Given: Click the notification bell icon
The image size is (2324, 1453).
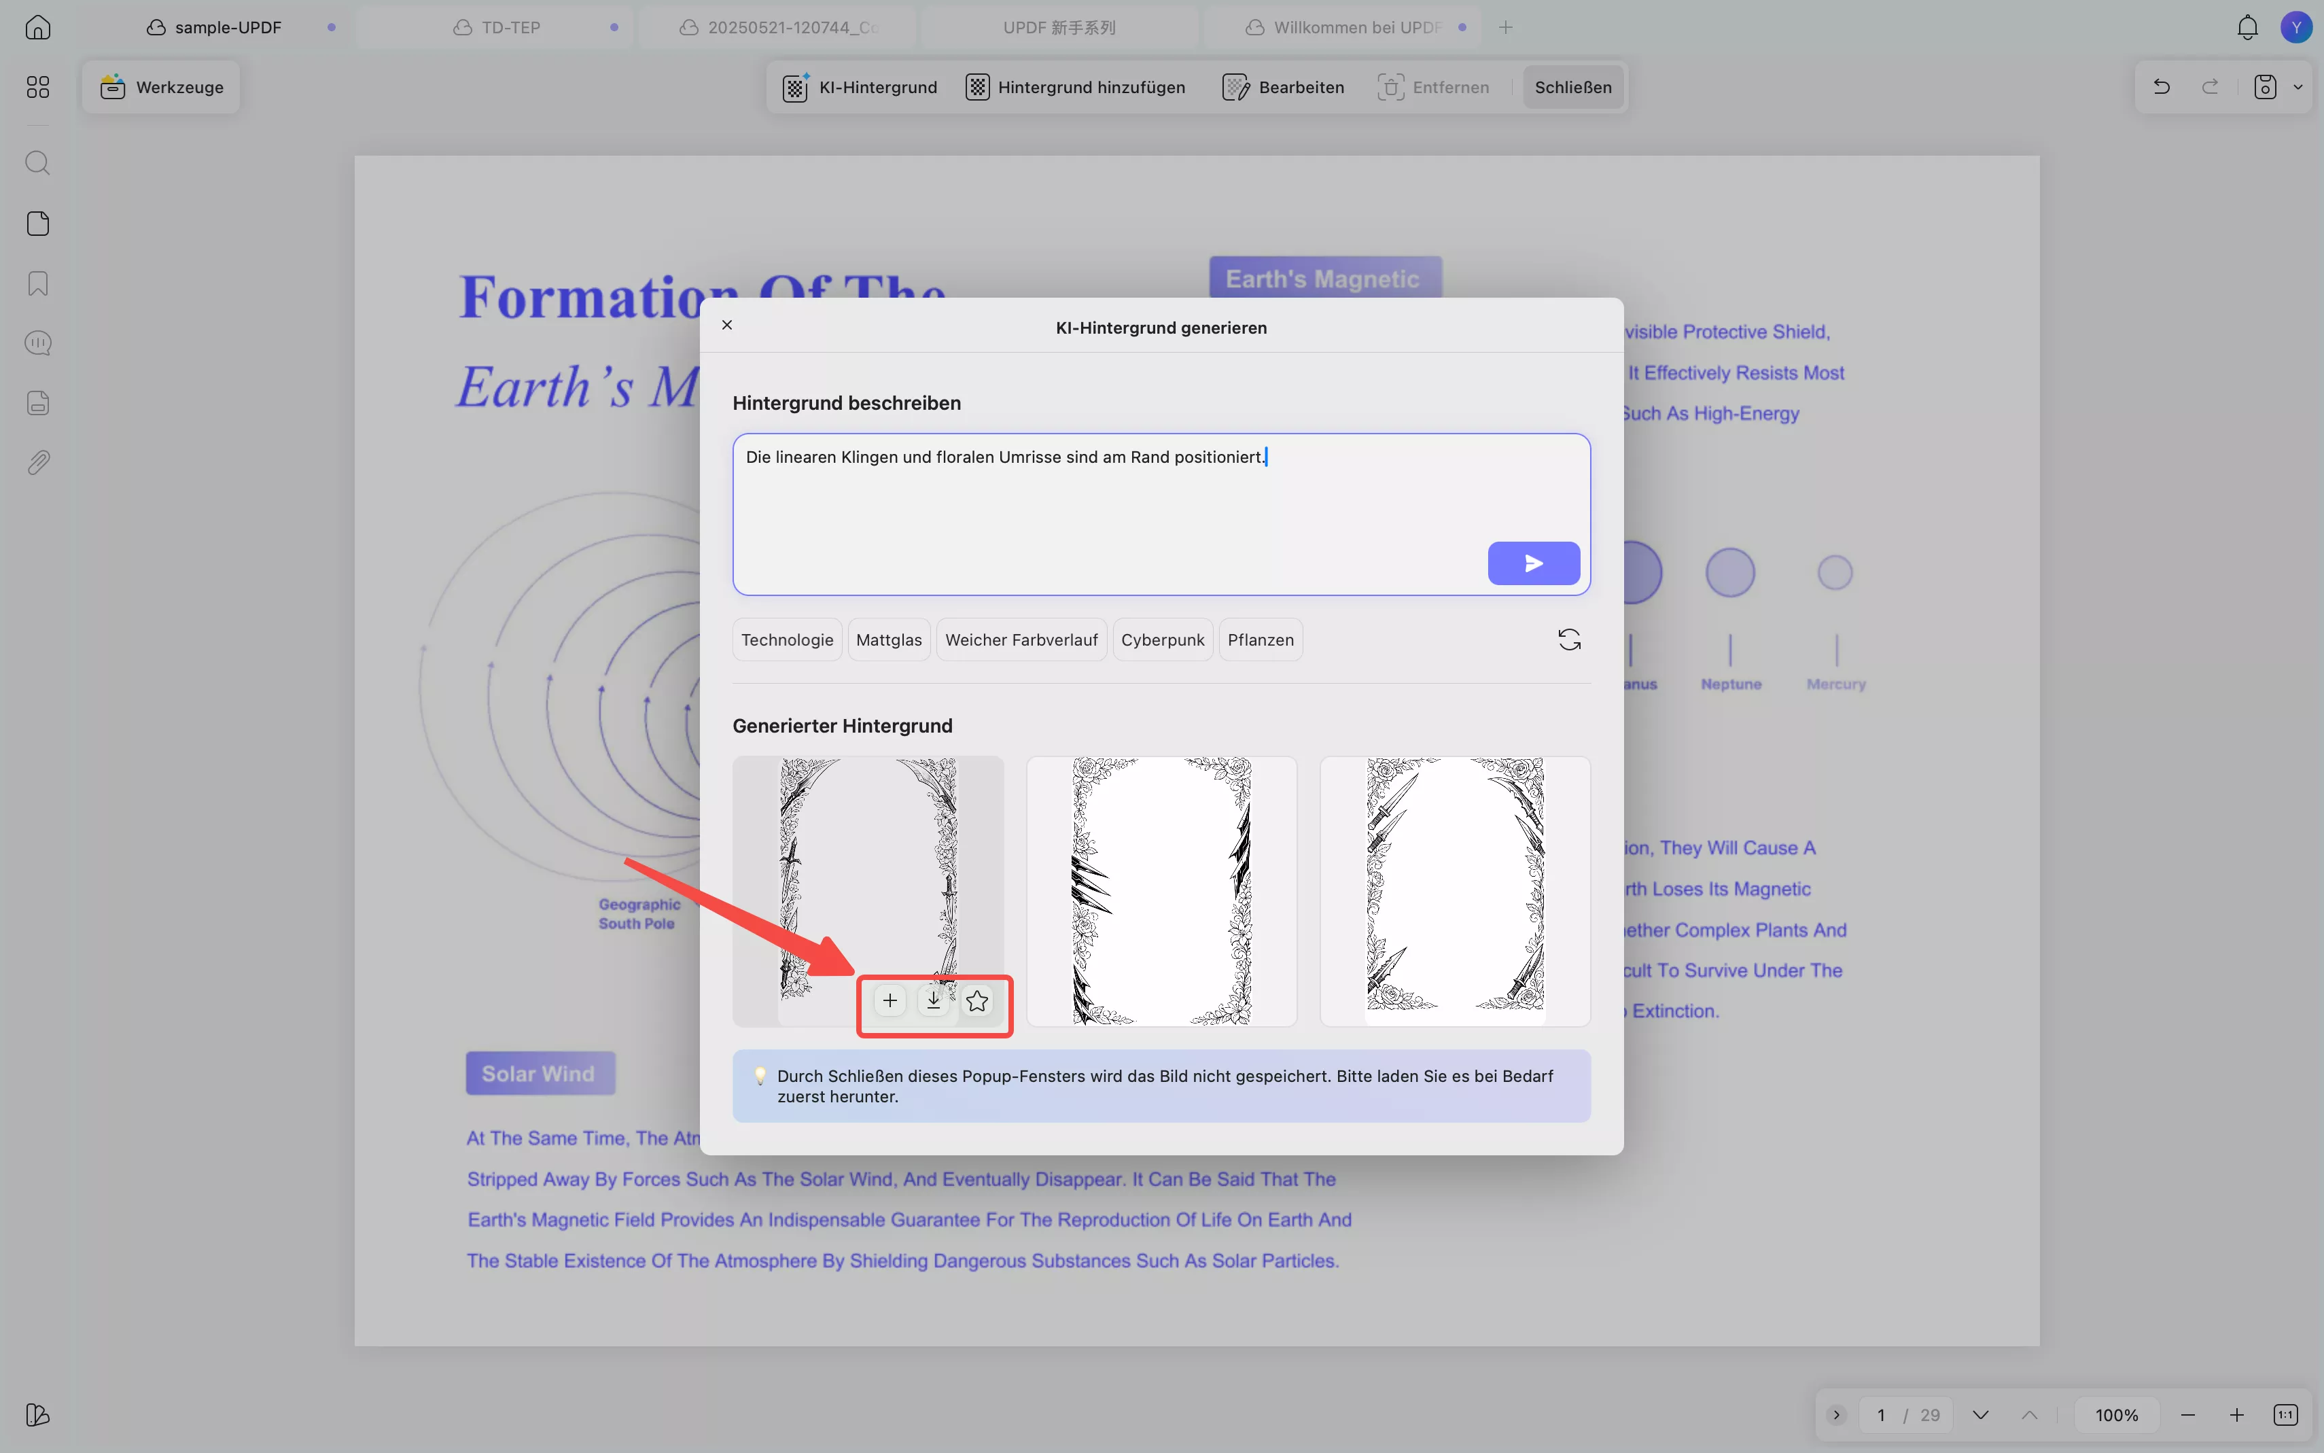Looking at the screenshot, I should pos(2247,28).
